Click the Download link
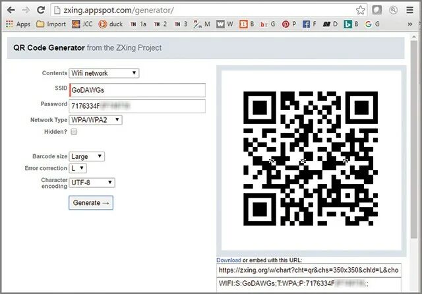This screenshot has width=422, height=294. [x=229, y=260]
